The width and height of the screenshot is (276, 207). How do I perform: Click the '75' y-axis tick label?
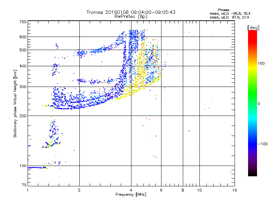coord(24,185)
